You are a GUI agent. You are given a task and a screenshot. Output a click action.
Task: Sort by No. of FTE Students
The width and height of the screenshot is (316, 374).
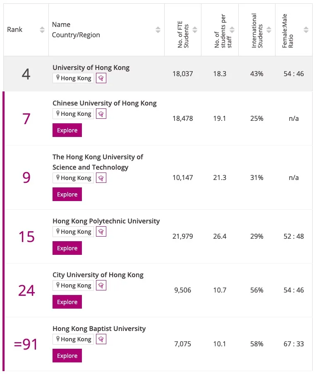(195, 30)
